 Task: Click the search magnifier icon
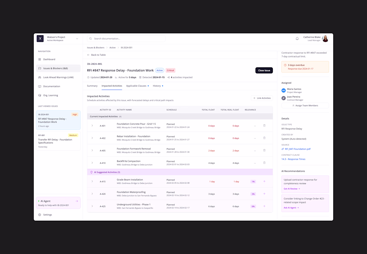coord(90,39)
